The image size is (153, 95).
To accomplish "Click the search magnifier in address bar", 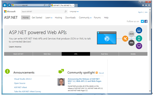I will pyautogui.click(x=44, y=5).
